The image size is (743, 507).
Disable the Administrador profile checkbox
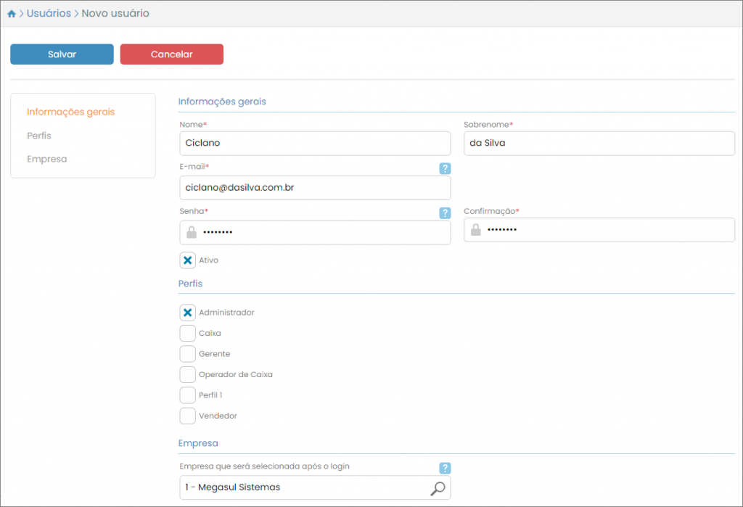(x=187, y=313)
